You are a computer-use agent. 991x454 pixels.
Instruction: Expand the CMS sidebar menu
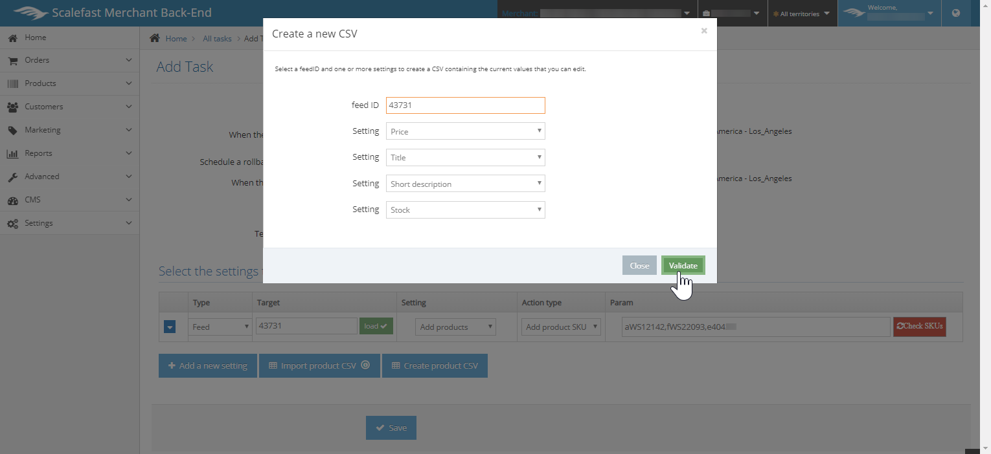pyautogui.click(x=69, y=200)
